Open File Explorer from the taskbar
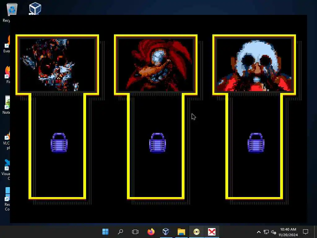The height and width of the screenshot is (238, 317). [181, 231]
